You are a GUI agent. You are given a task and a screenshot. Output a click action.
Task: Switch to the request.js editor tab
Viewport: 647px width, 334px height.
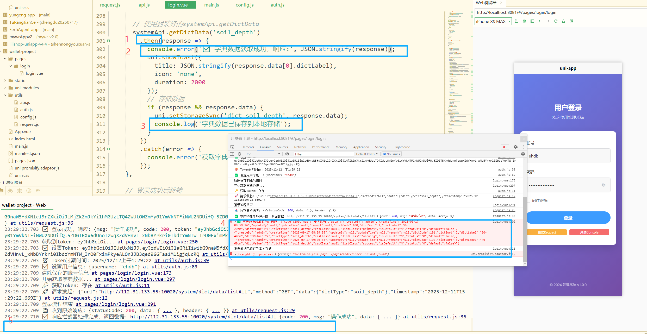point(110,5)
